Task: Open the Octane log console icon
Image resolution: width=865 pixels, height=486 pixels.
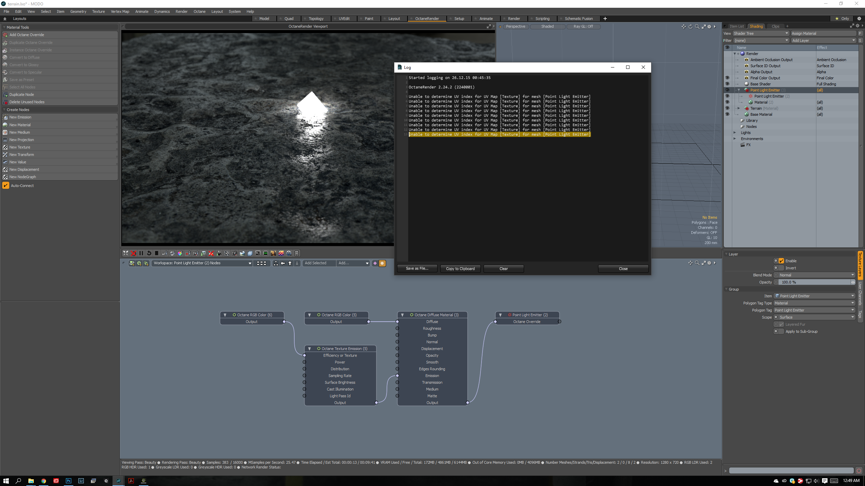Action: pyautogui.click(x=258, y=253)
